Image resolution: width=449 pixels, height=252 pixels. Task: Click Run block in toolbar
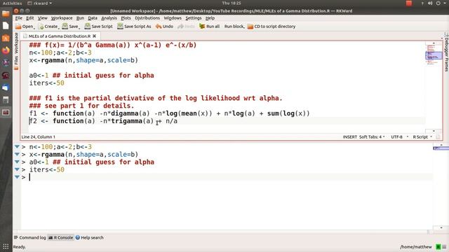(234, 27)
